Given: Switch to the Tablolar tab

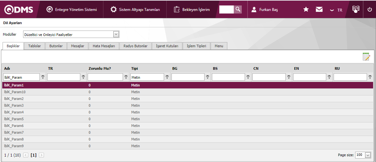Looking at the screenshot, I should click(x=34, y=46).
